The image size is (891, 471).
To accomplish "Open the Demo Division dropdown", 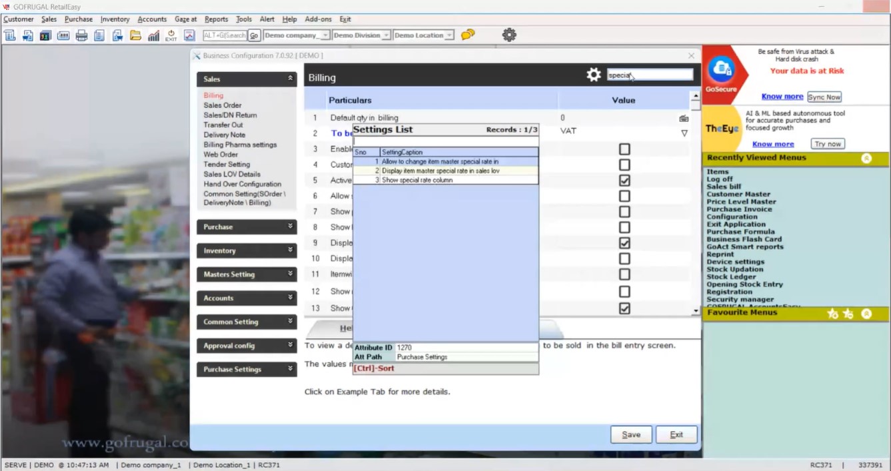I will point(386,35).
